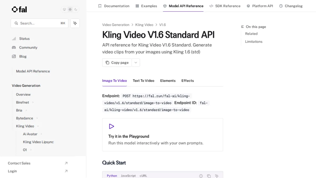Open Kling Video Lipsync page

click(38, 142)
